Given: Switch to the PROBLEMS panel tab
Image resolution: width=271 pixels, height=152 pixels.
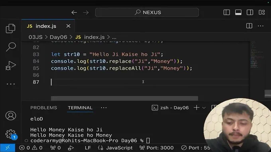Looking at the screenshot, I should click(43, 108).
